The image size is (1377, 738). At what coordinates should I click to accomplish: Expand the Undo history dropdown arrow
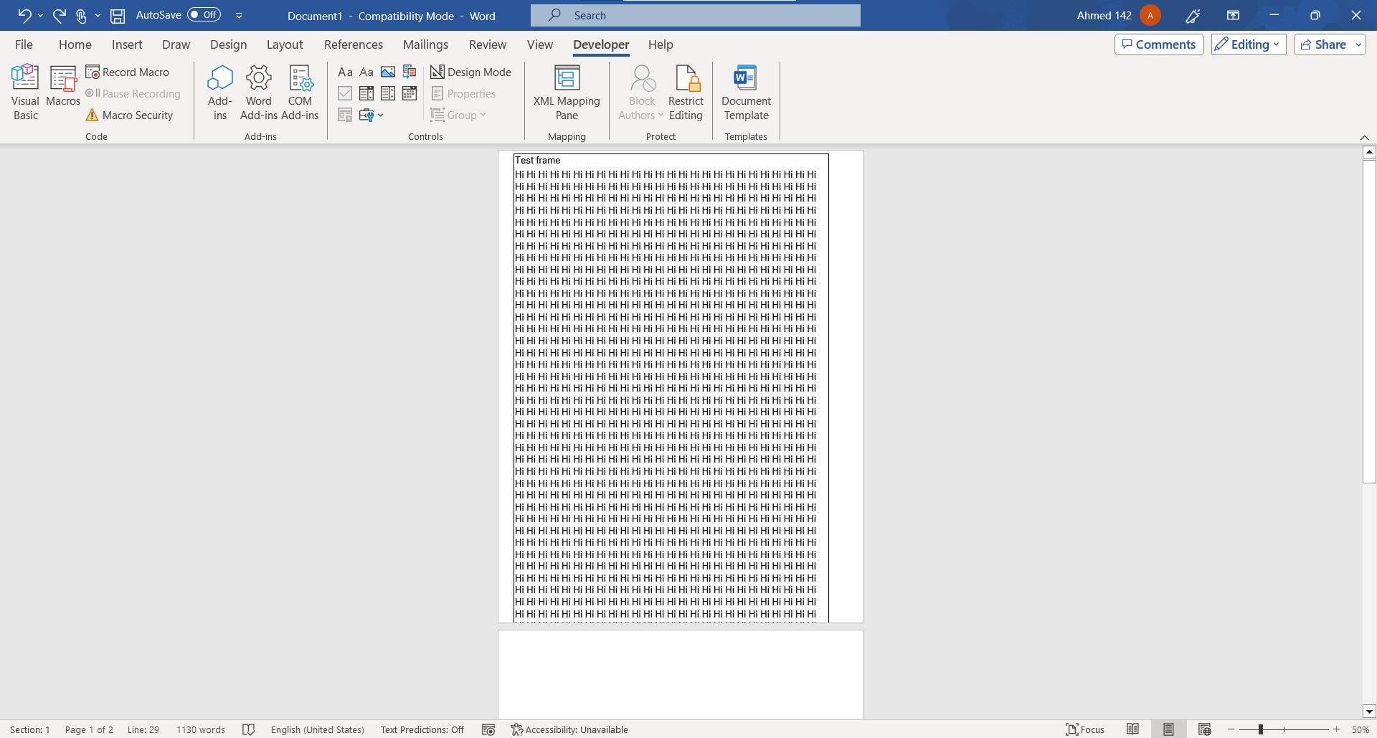pos(40,16)
